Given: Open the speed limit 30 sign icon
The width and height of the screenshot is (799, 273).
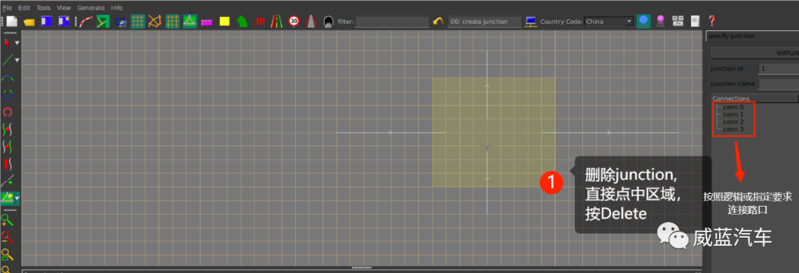Looking at the screenshot, I should [294, 21].
